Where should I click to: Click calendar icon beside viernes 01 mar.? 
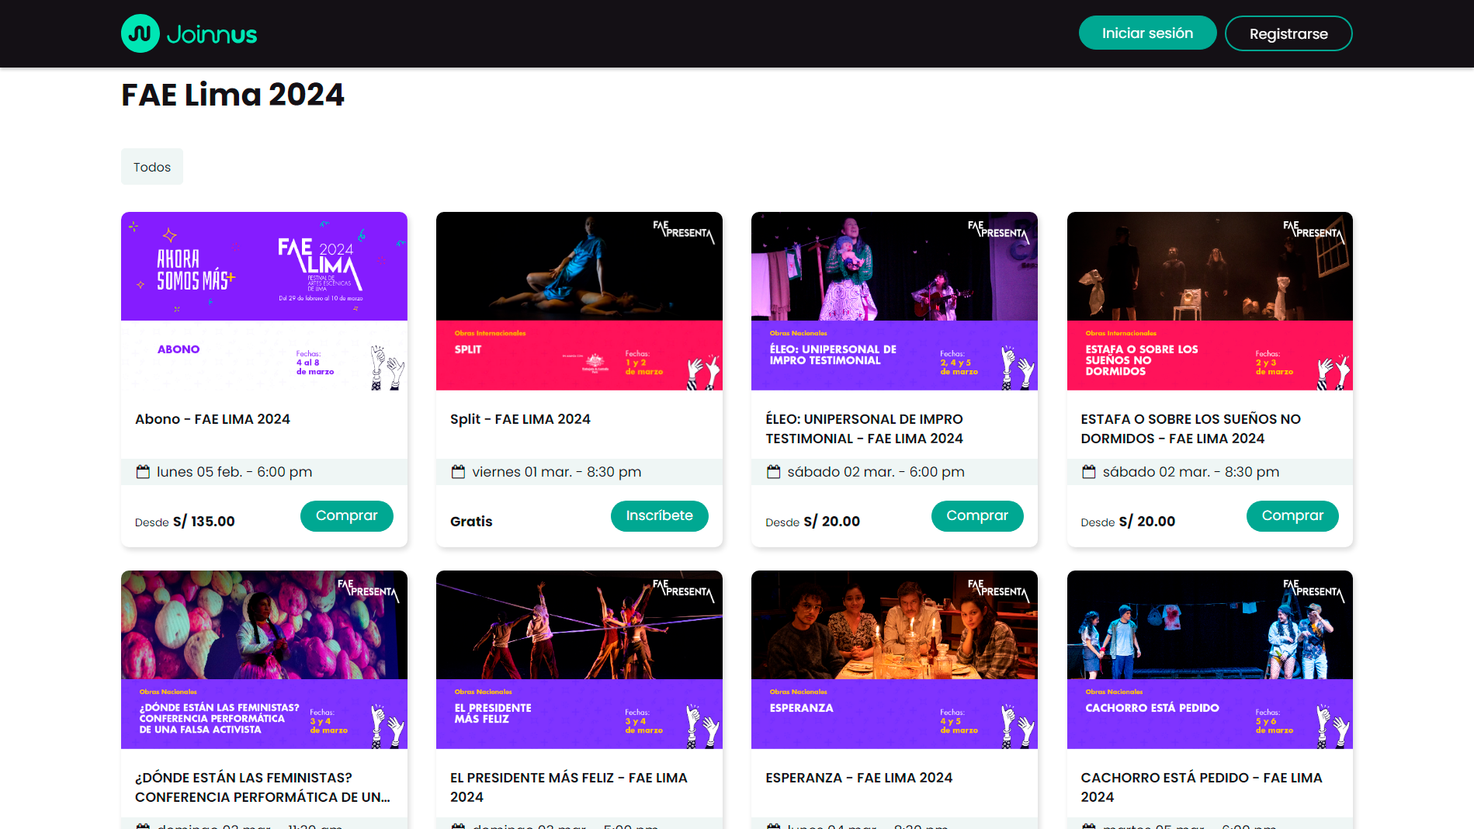click(458, 472)
